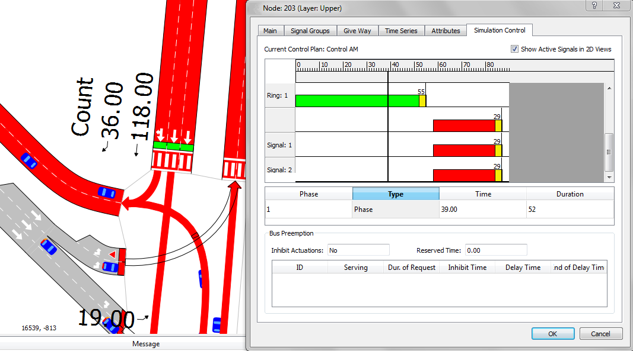Screen dimensions: 633x351
Task: Cancel the Node 203 dialog
Action: click(x=600, y=334)
